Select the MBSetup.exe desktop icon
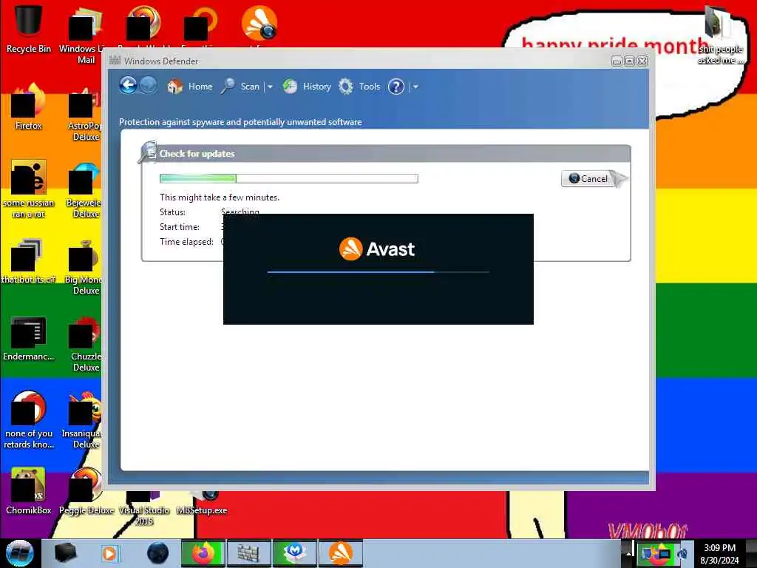Viewport: 757px width, 568px height. [x=202, y=503]
